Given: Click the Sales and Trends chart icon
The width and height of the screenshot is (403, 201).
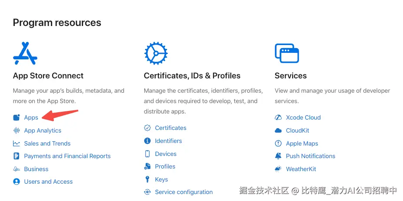Looking at the screenshot, I should coord(17,143).
